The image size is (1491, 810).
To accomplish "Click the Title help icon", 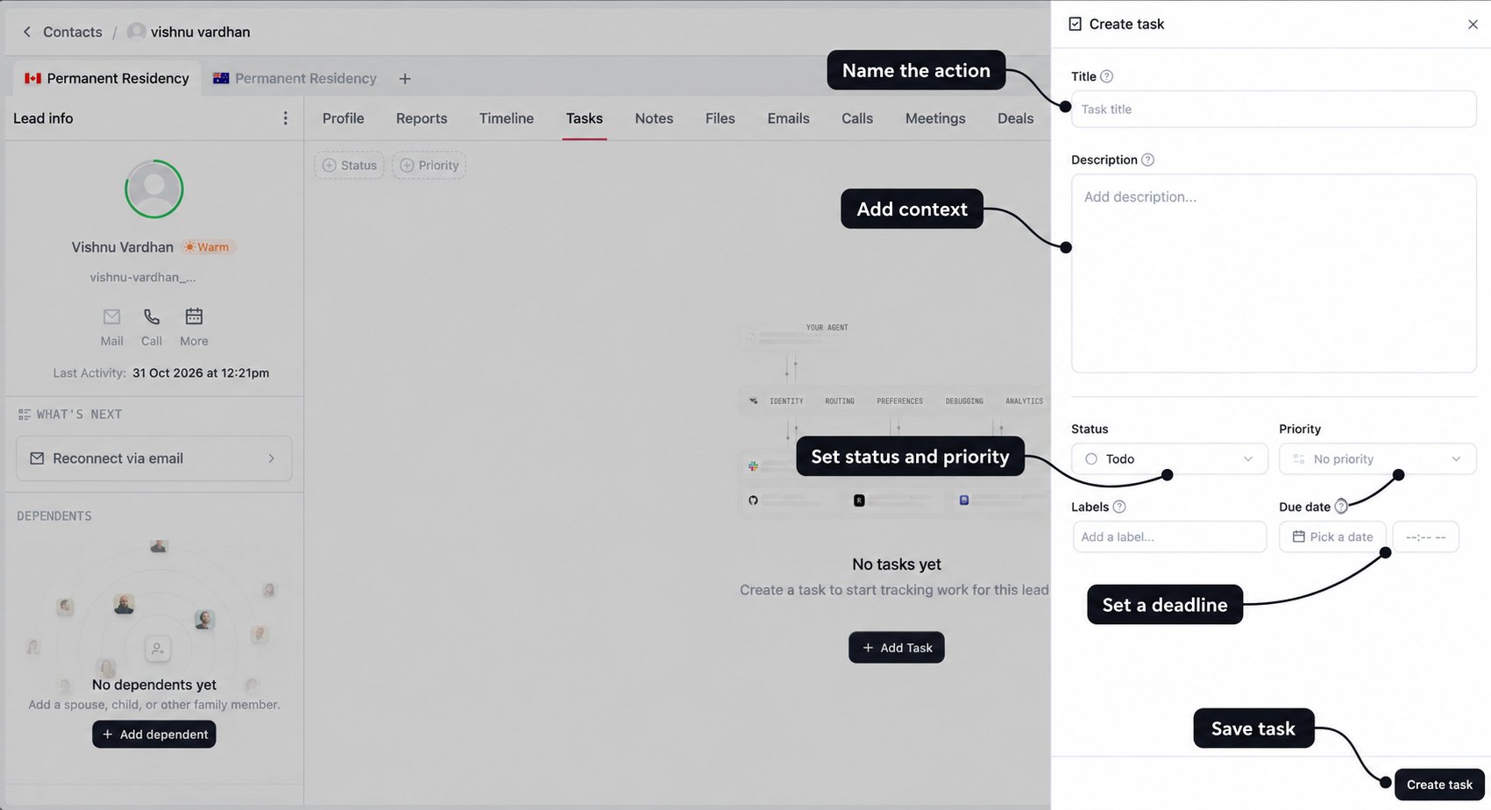I will (1106, 76).
